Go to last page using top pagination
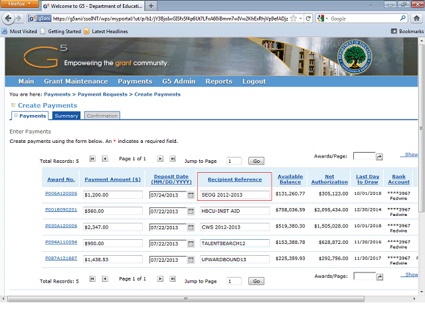The image size is (425, 319). 173,159
